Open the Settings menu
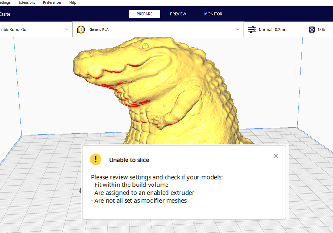The width and height of the screenshot is (333, 233). [5, 2]
